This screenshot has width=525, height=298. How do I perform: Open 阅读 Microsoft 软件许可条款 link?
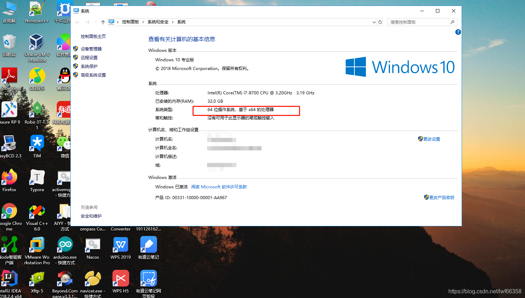[x=219, y=187]
